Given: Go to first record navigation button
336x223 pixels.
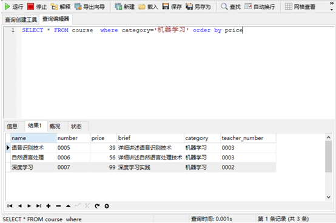Looking at the screenshot, I should click(x=10, y=206).
